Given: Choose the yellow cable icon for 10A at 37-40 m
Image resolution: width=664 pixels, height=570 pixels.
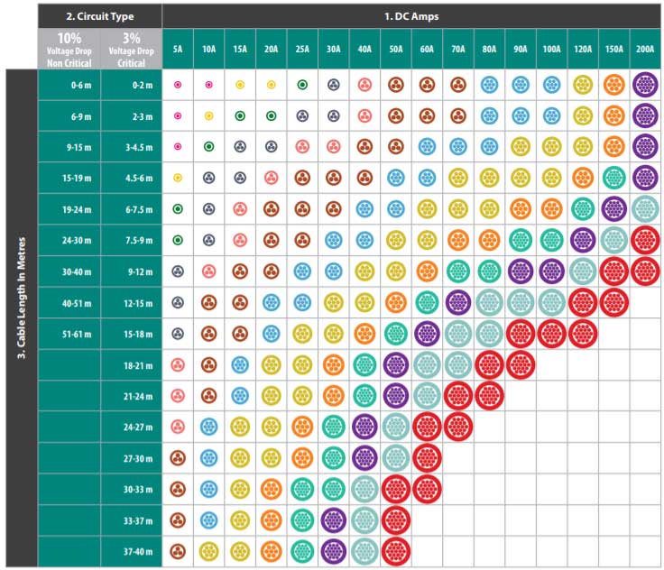Looking at the screenshot, I should 208,551.
